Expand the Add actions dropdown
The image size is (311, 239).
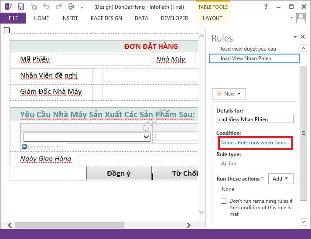[280, 178]
